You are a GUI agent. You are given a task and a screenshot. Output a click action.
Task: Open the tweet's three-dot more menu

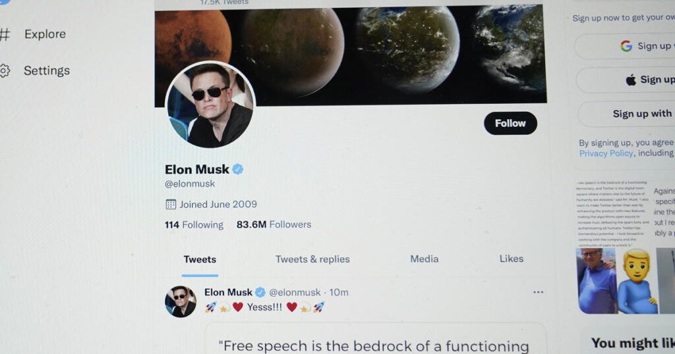coord(538,292)
